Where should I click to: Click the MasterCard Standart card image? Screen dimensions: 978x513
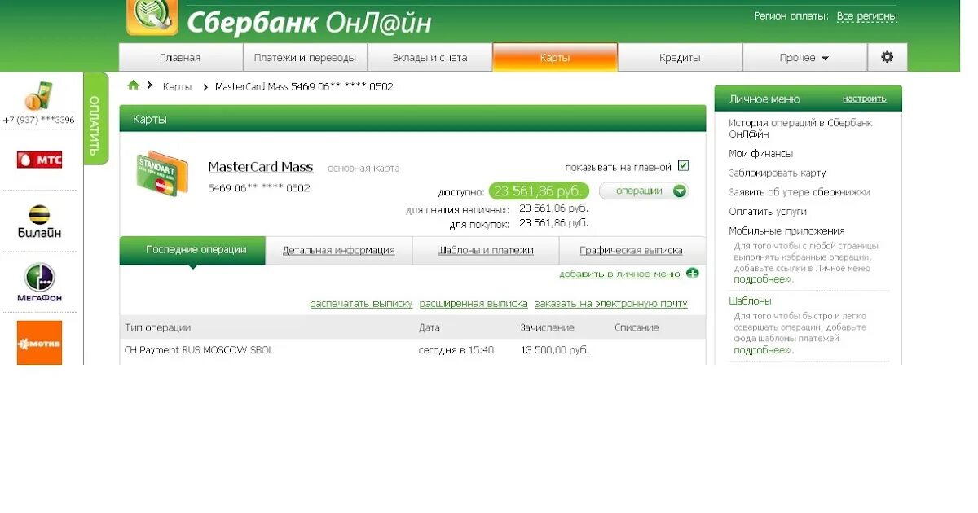[162, 173]
